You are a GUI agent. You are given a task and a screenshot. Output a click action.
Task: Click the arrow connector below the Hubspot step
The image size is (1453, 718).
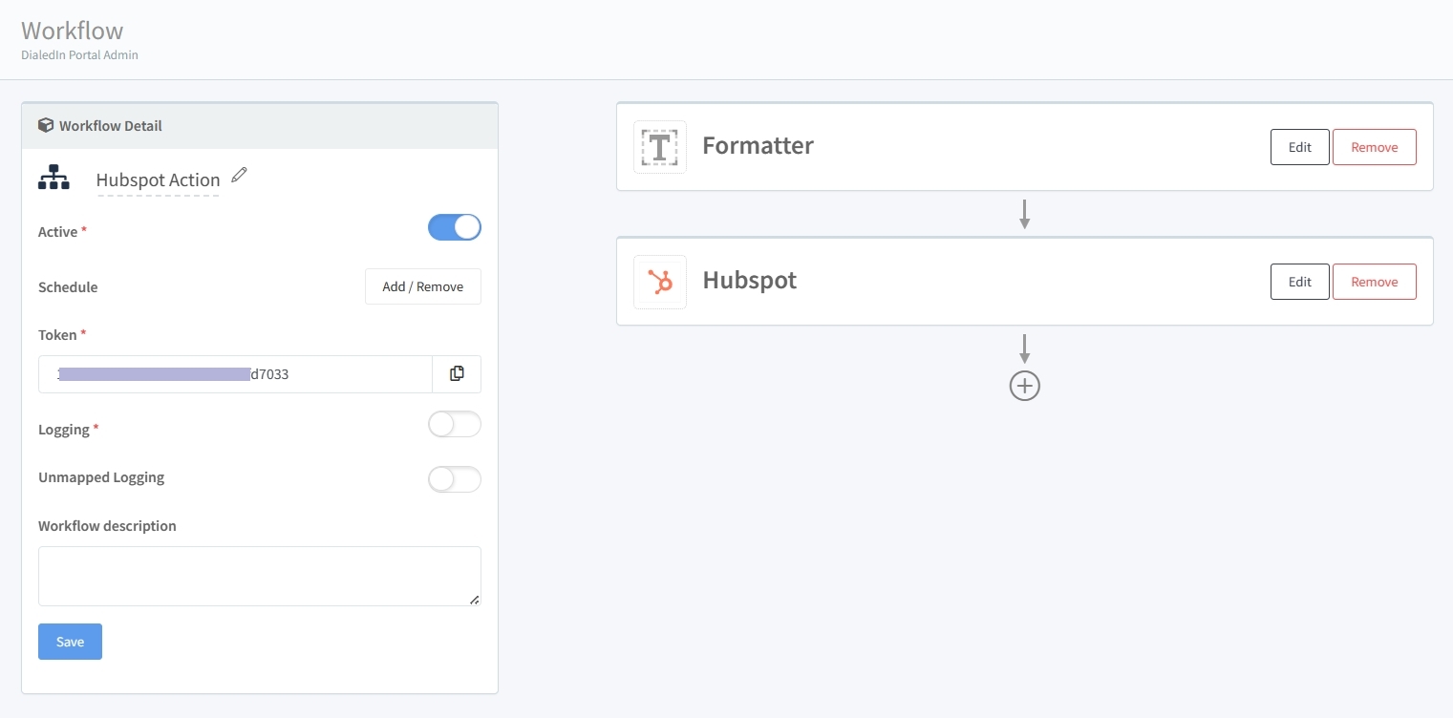(1024, 348)
